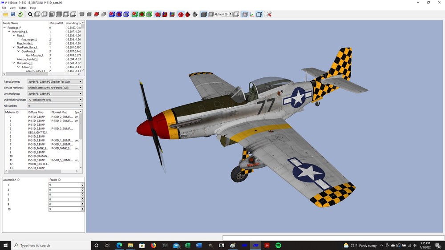This screenshot has width=445, height=250.
Task: Open settings via wrench and screwdriver icon
Action: coord(269,14)
